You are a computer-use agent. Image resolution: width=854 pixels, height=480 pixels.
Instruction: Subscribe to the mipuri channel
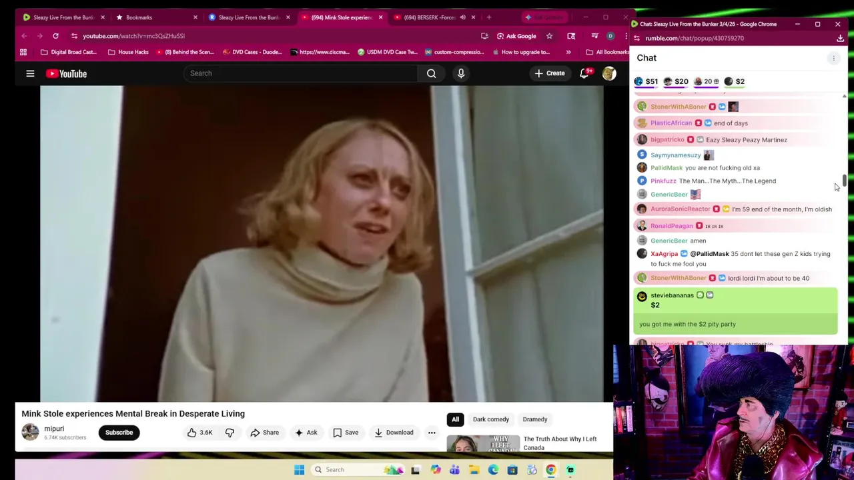[119, 433]
